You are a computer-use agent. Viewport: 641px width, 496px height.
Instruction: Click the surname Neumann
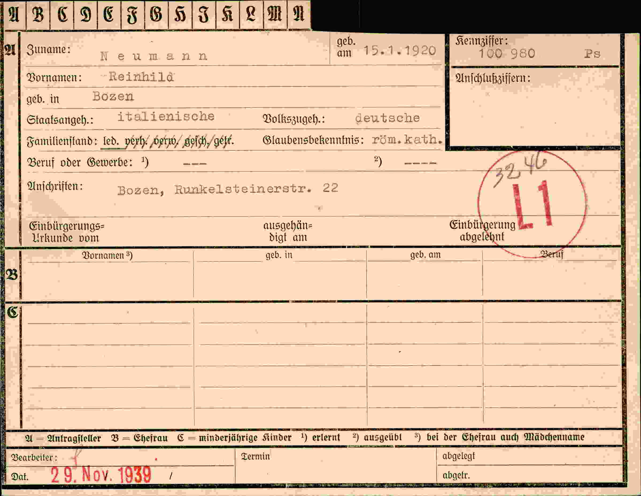[x=154, y=56]
